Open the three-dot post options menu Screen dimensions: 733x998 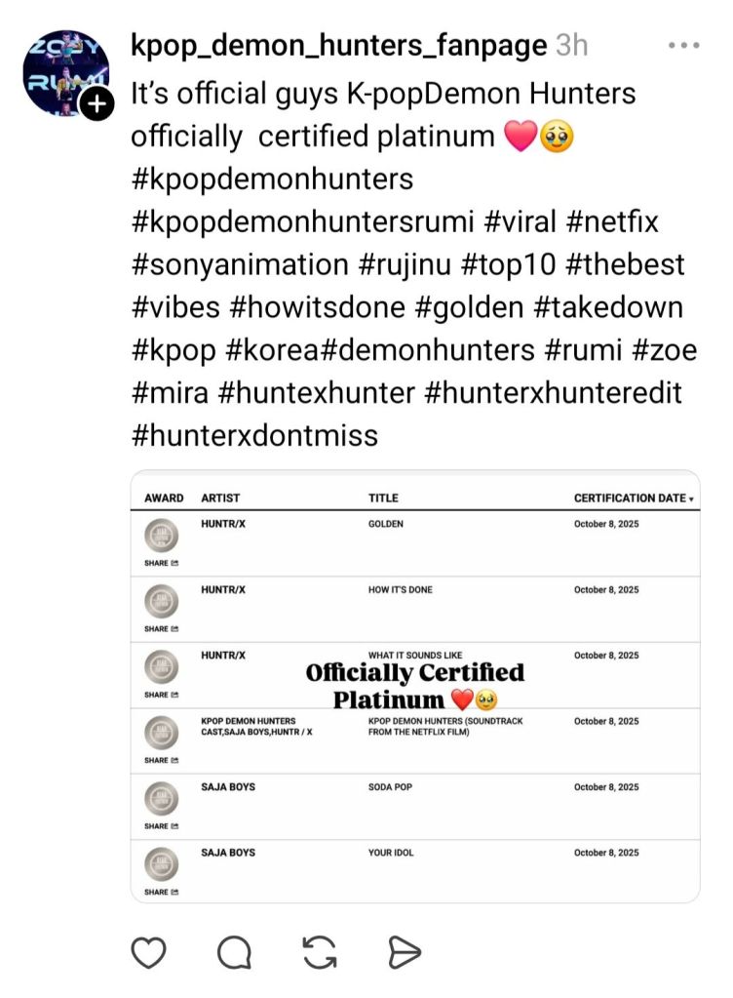click(x=683, y=45)
